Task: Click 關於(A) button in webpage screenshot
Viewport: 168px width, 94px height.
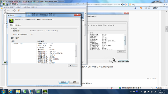Action: (x=122, y=52)
